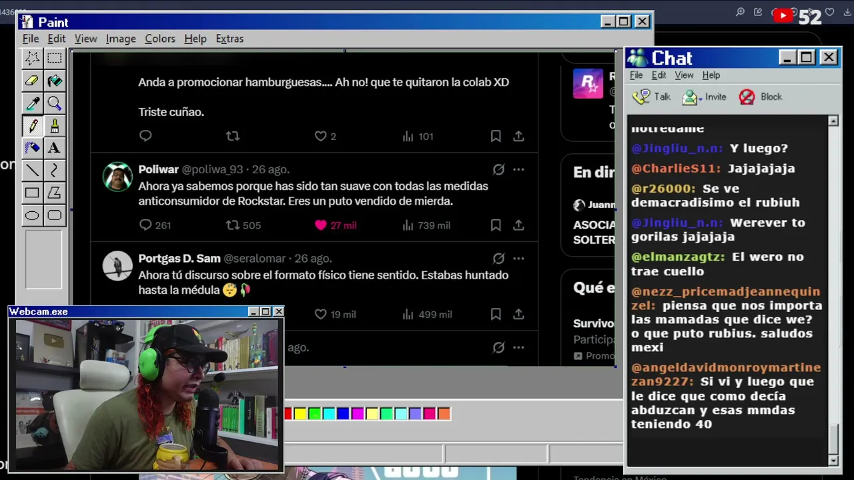Click the @CharlieS11 username in chat
This screenshot has width=854, height=480.
pos(676,169)
